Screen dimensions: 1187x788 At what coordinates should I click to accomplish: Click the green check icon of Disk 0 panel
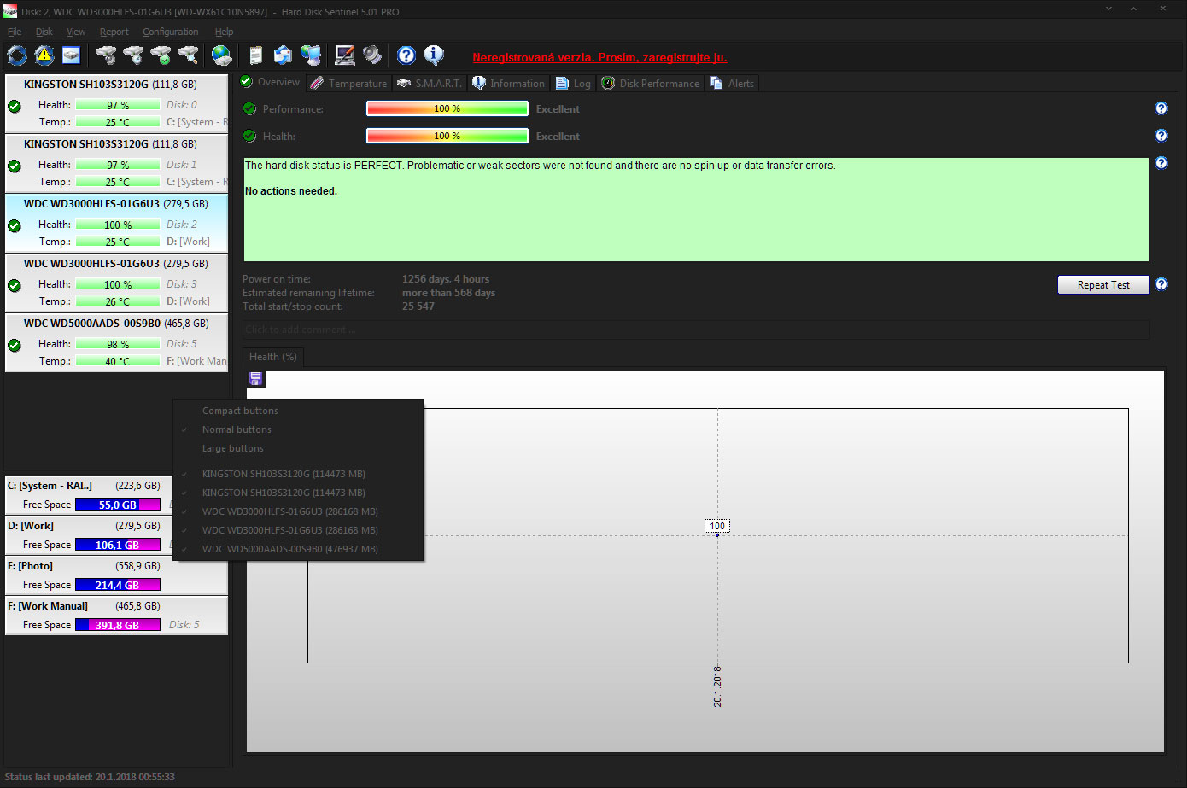pos(15,107)
